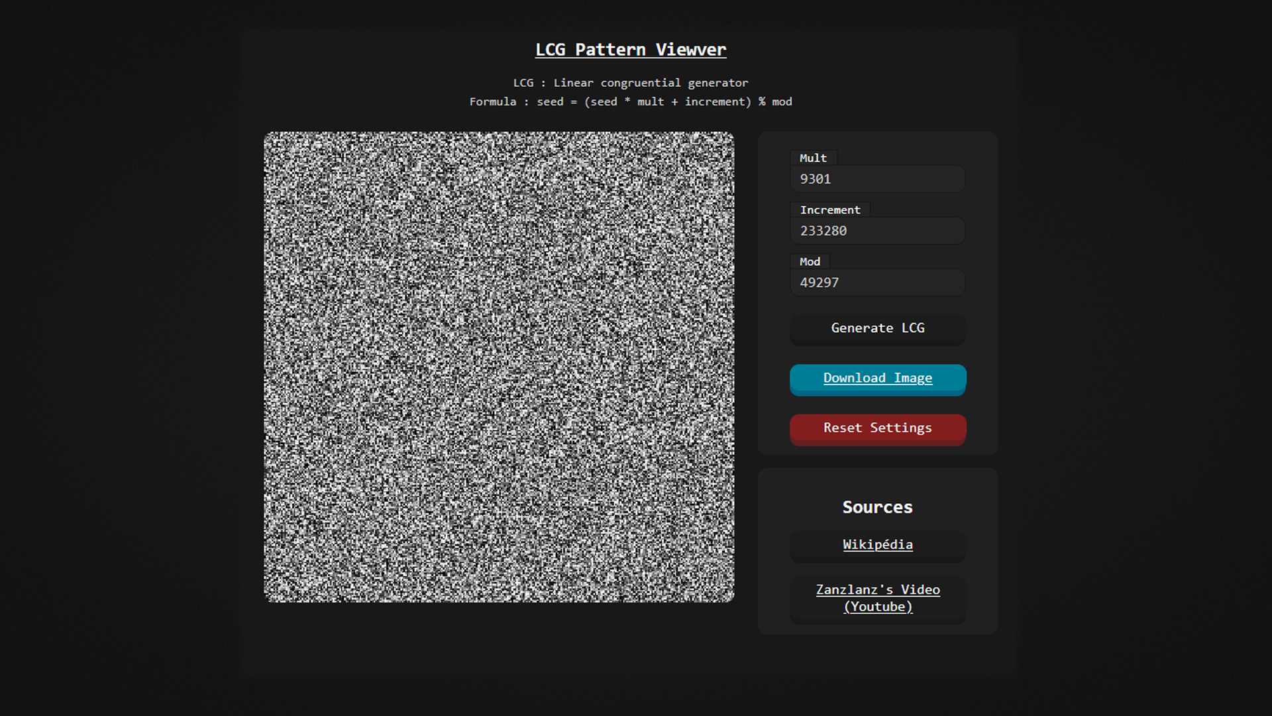The image size is (1272, 716).
Task: Click the 9301 value in Mult
Action: (815, 179)
